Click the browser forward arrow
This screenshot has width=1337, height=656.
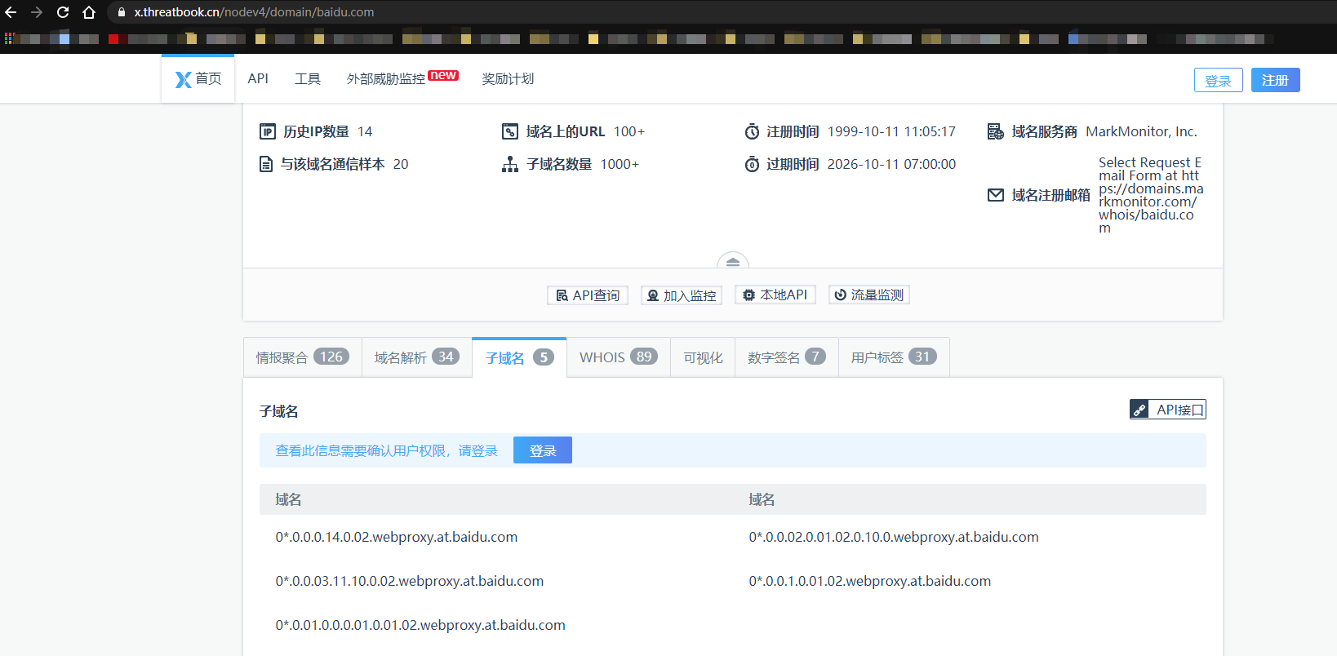(37, 12)
